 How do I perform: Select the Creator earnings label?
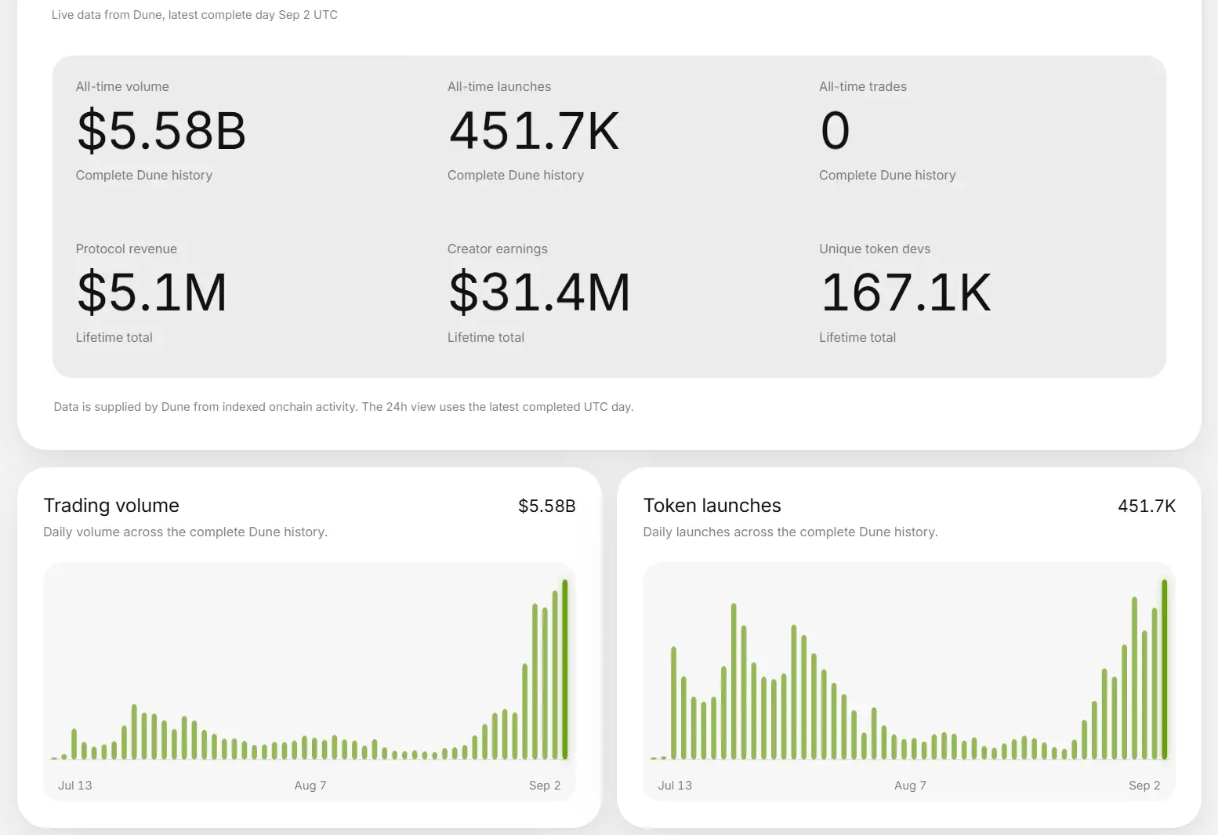(498, 249)
